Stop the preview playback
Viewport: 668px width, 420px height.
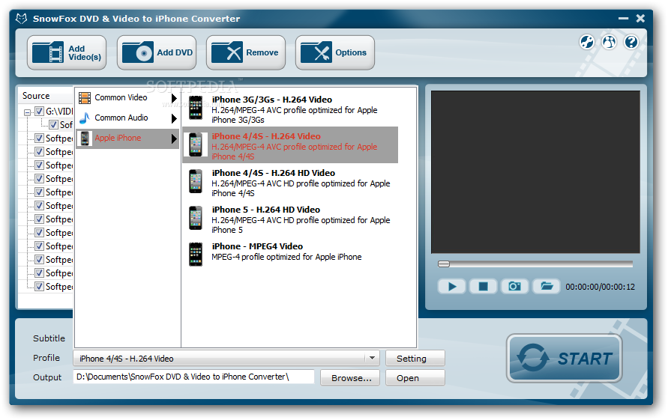tap(483, 287)
